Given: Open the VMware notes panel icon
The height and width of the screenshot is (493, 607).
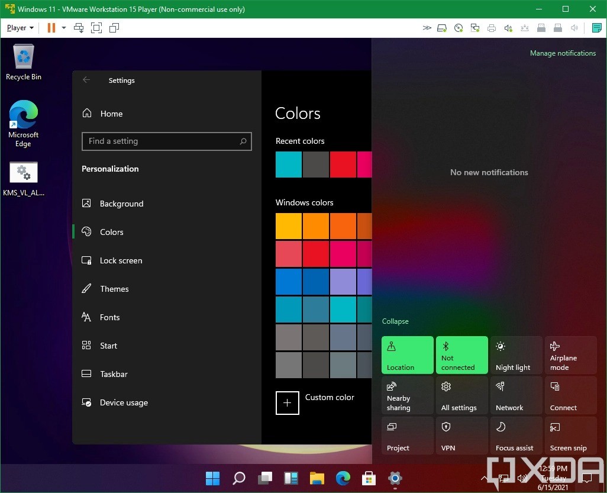Looking at the screenshot, I should click(x=596, y=28).
